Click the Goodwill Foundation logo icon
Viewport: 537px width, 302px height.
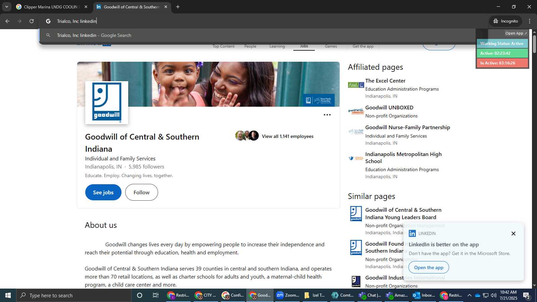356,248
